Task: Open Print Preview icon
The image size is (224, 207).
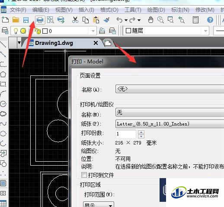Action: [50, 20]
